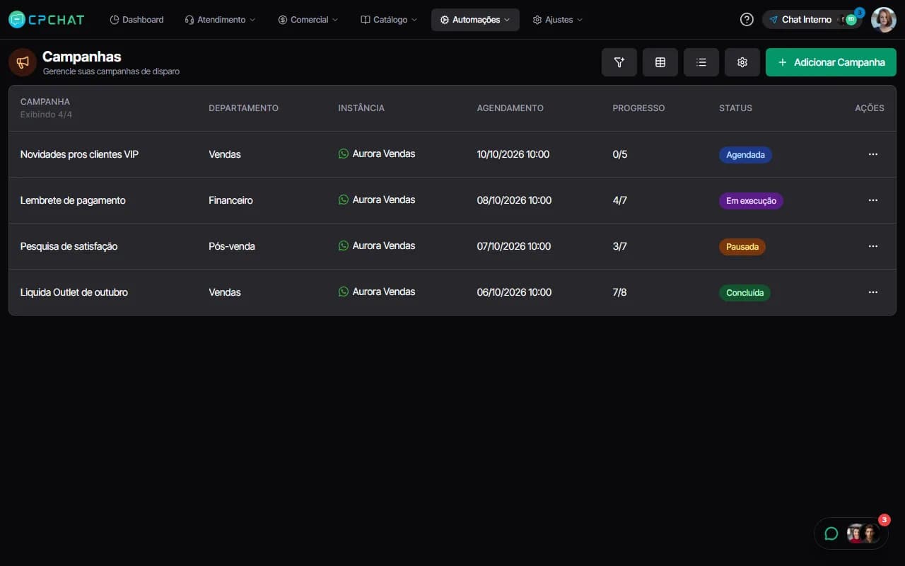Screen dimensions: 905x566
Task: Select campaign name Liquida Outlet de outubro
Action: 74,292
